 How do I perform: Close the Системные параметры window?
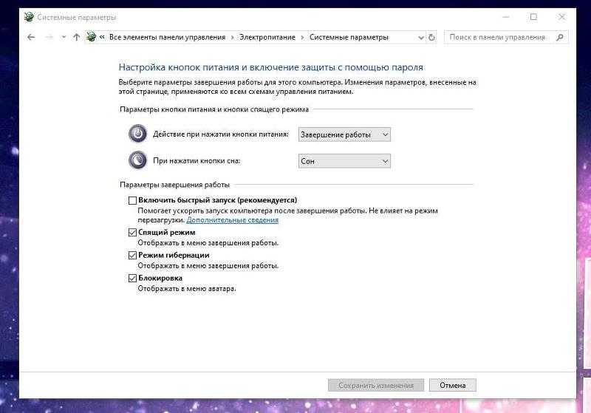pos(561,17)
